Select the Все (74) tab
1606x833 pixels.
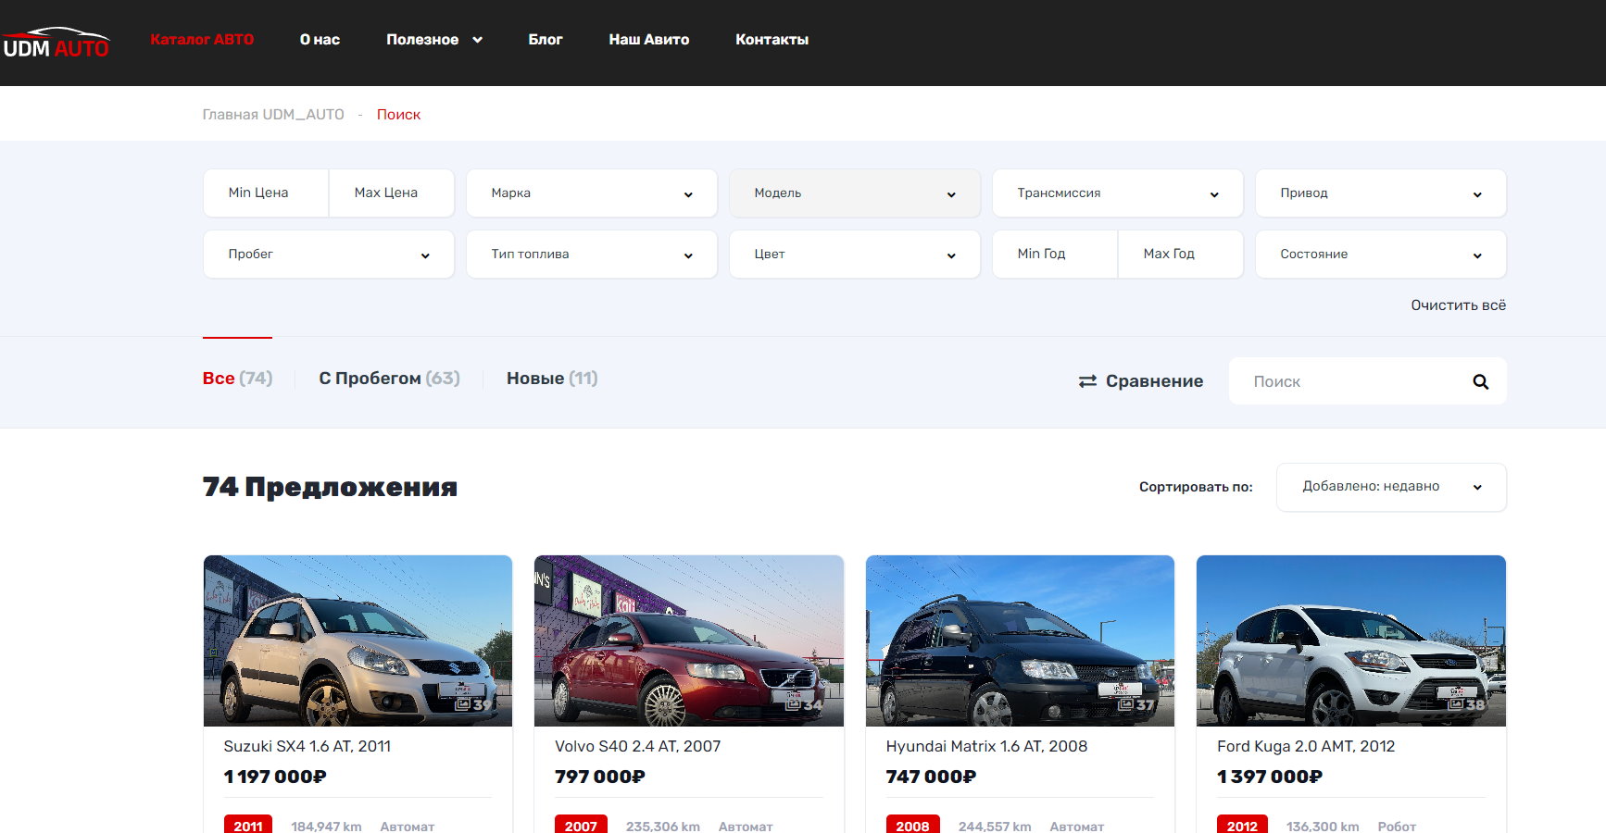pyautogui.click(x=237, y=379)
